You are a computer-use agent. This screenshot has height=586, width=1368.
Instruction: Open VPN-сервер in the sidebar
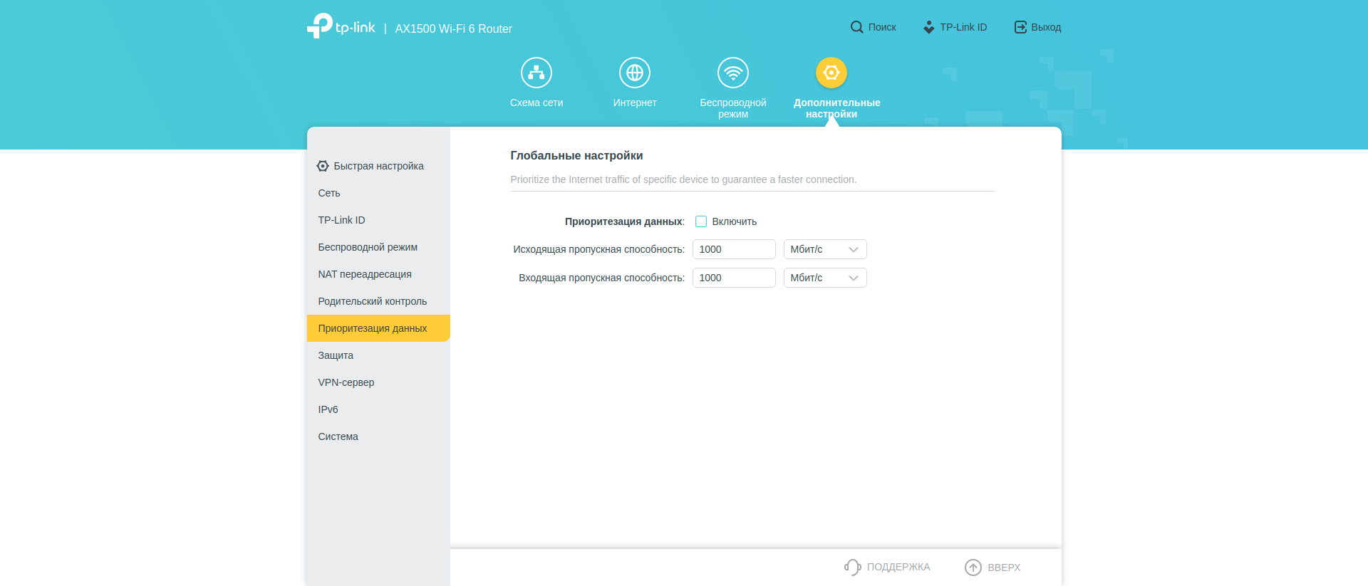(346, 382)
